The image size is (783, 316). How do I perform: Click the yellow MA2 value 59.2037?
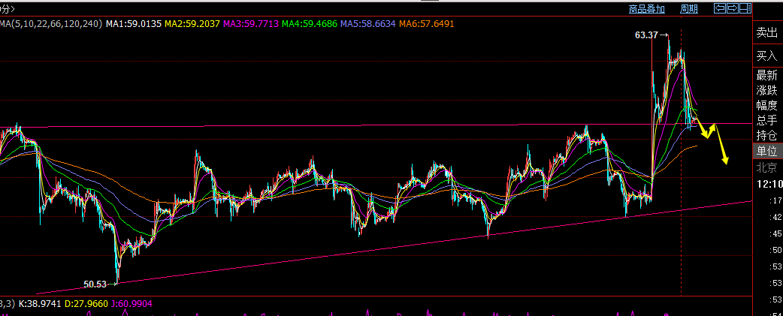click(192, 23)
